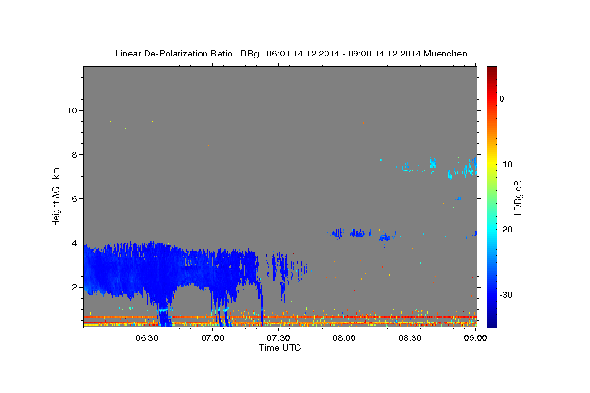Select the plot title 'Linear De-Polarization Ratio LDRg'
Image resolution: width=590 pixels, height=393 pixels.
tap(187, 54)
